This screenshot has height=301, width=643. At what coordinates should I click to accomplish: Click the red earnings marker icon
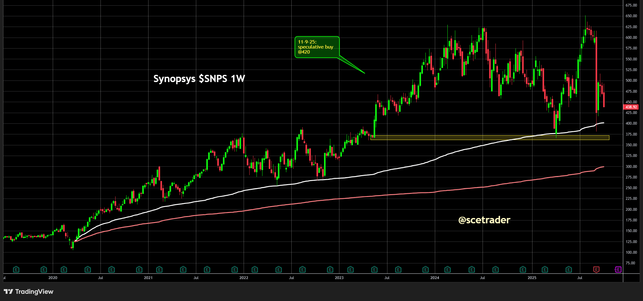(596, 269)
